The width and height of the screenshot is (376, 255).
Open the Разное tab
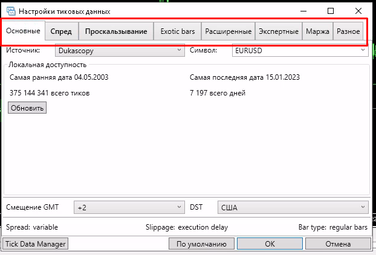click(x=348, y=31)
